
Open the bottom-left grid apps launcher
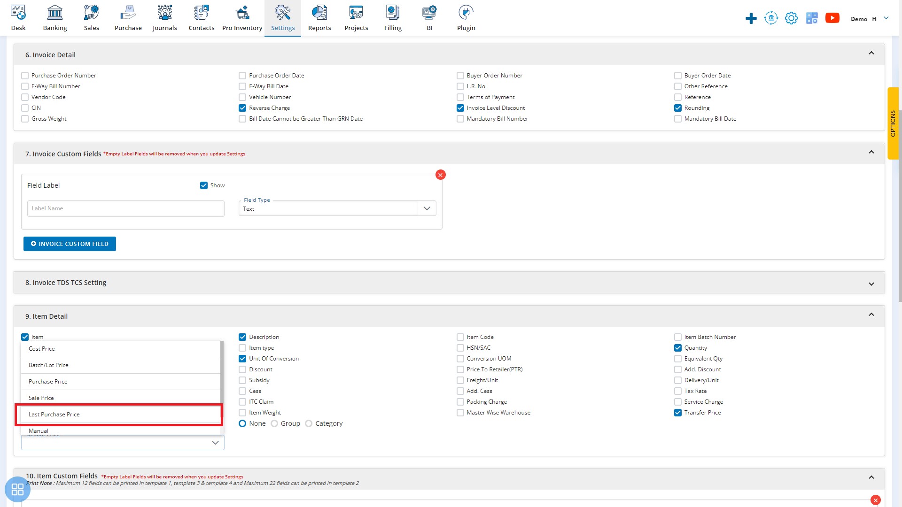pos(17,490)
